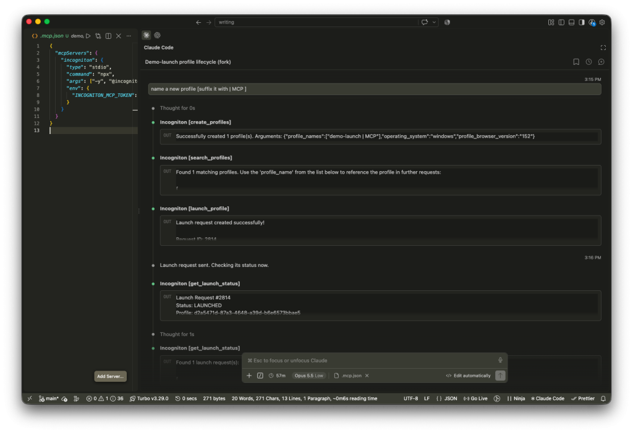Change the LF end-of-line sequence
Image resolution: width=633 pixels, height=433 pixels.
[427, 398]
